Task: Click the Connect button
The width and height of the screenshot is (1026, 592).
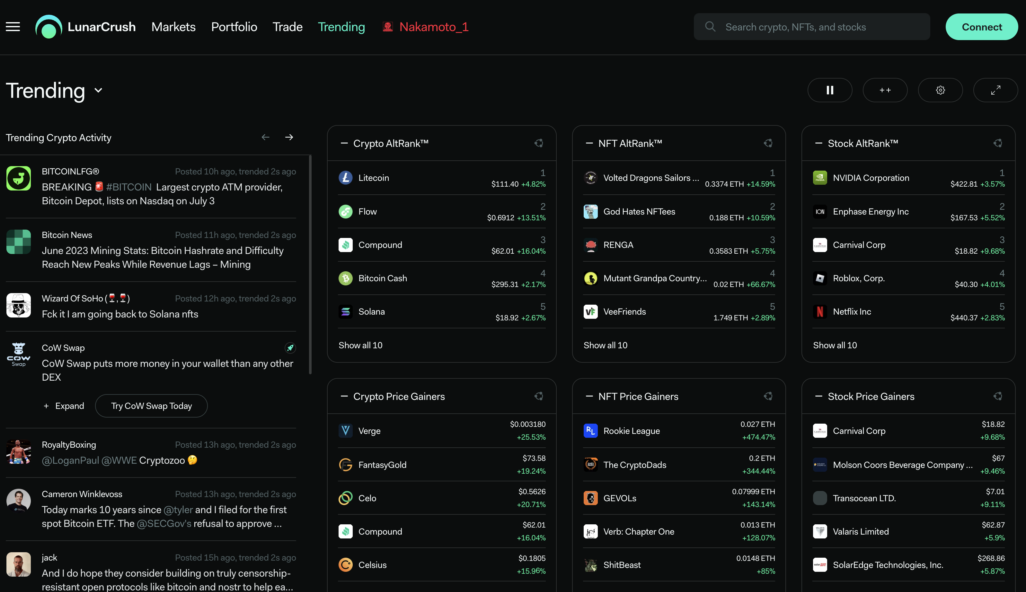Action: 981,27
